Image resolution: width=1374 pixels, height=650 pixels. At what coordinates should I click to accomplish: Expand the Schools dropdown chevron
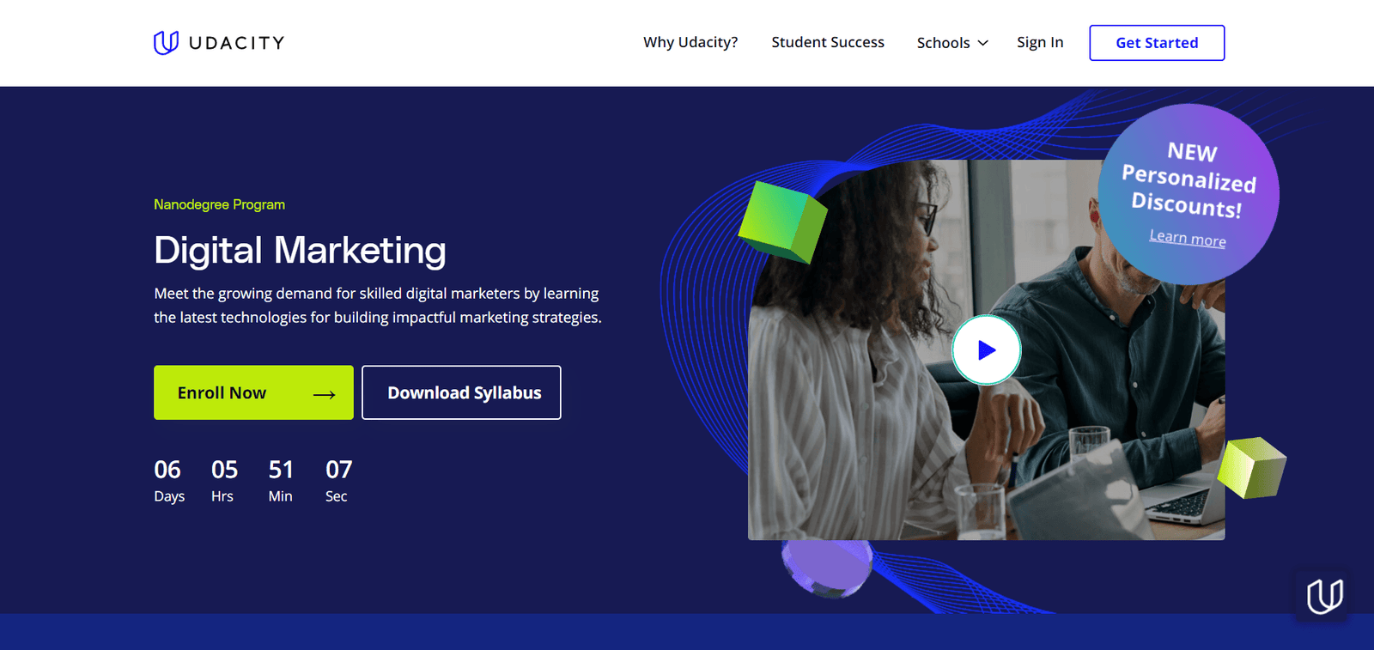click(x=983, y=43)
